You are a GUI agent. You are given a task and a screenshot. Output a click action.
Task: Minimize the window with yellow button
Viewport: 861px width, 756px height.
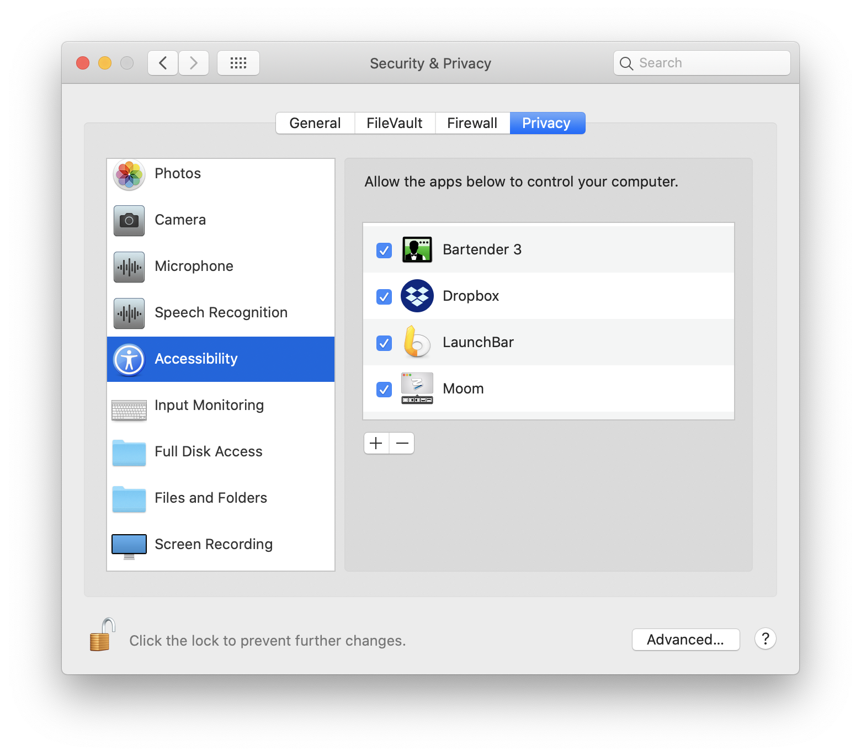(105, 63)
